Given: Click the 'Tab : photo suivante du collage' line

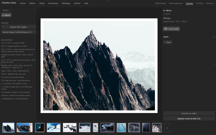Looking at the screenshot, I should point(12,77).
